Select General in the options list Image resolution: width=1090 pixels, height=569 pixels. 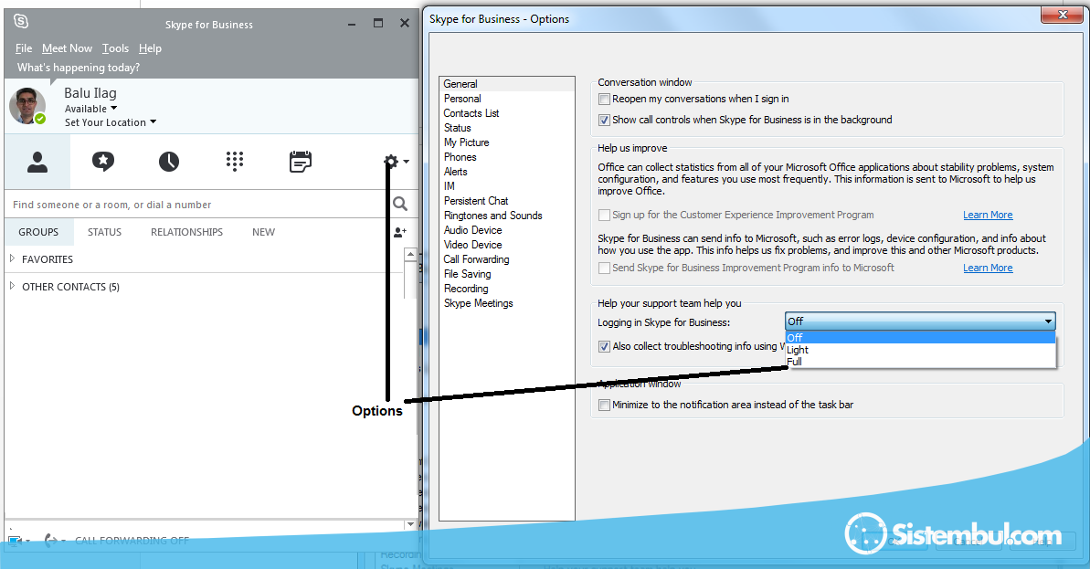(x=507, y=84)
